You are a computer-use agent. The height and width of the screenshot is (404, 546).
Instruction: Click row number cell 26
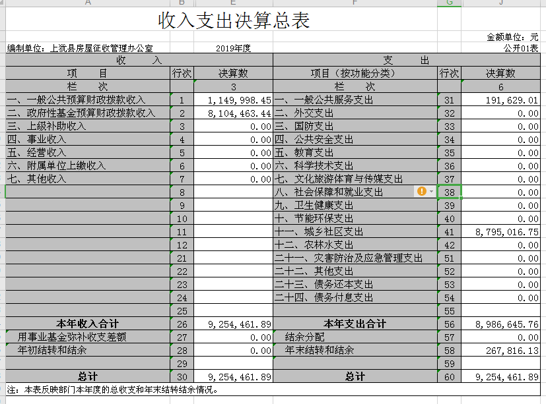[x=182, y=324]
